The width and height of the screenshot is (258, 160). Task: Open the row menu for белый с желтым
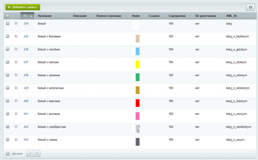click(x=16, y=62)
